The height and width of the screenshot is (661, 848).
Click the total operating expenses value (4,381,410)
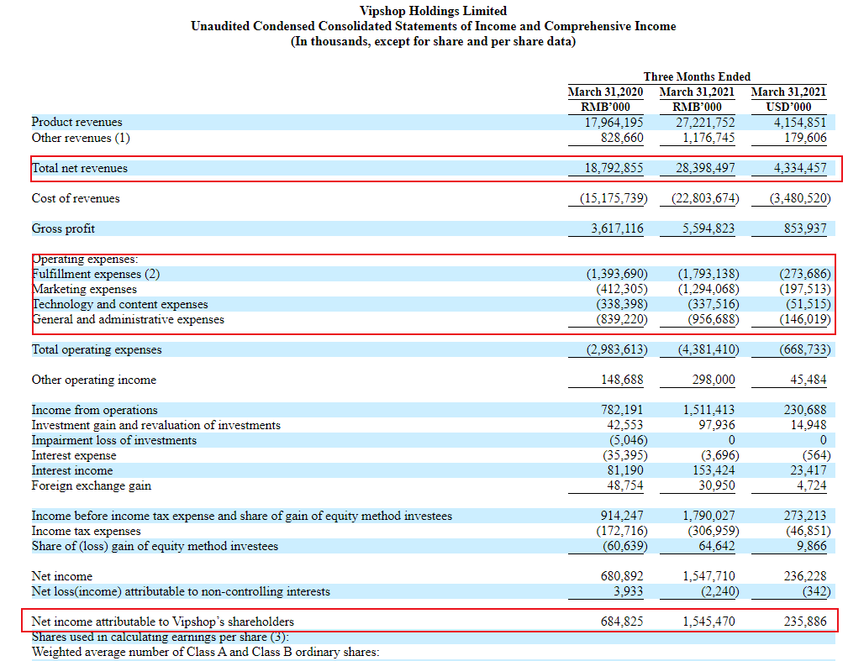pos(708,349)
